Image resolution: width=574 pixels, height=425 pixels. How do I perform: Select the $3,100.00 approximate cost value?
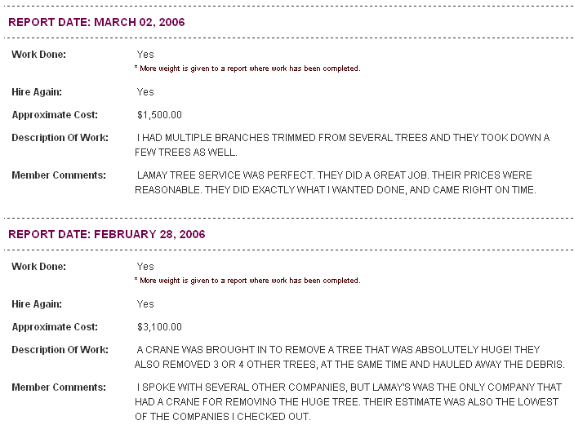(159, 327)
